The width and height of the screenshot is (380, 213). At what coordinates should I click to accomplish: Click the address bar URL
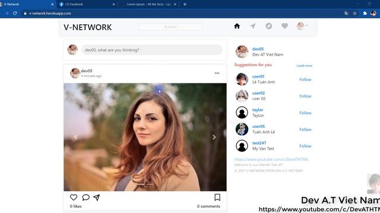tap(50, 13)
